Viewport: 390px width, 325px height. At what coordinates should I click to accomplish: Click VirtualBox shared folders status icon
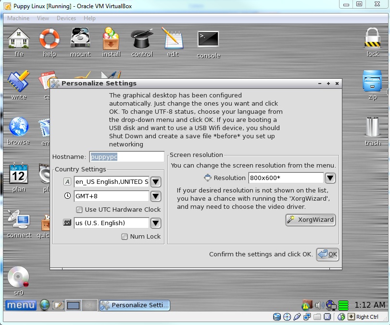317,317
